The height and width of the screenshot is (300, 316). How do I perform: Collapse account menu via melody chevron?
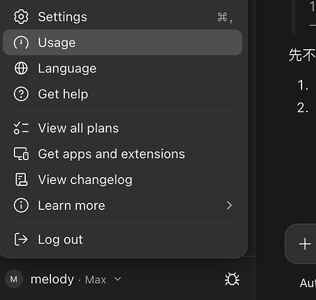click(118, 279)
